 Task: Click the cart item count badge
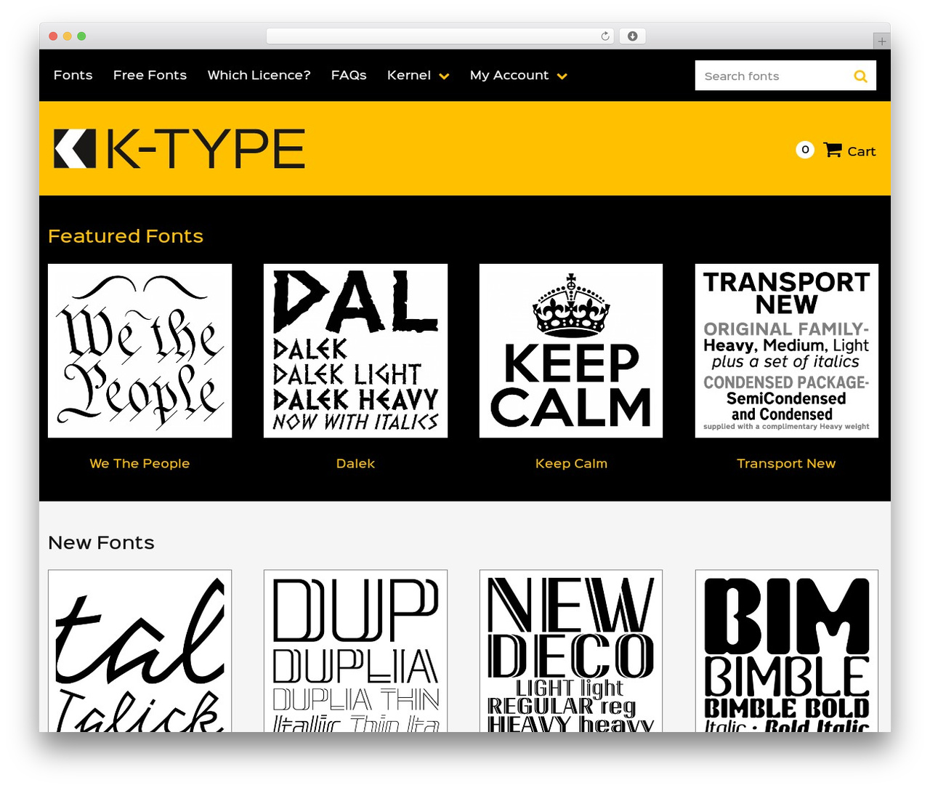click(x=805, y=150)
